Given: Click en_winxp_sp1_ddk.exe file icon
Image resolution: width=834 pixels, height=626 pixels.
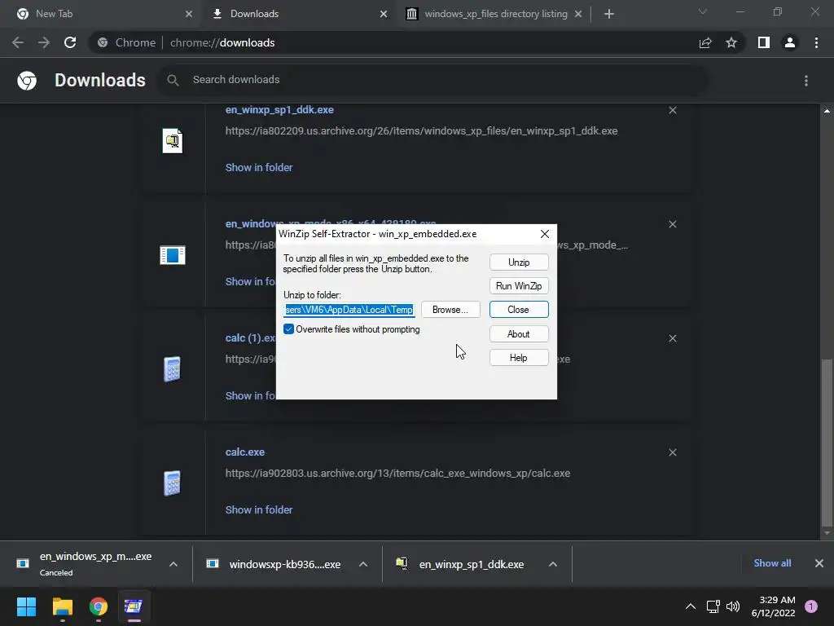Looking at the screenshot, I should (x=173, y=141).
